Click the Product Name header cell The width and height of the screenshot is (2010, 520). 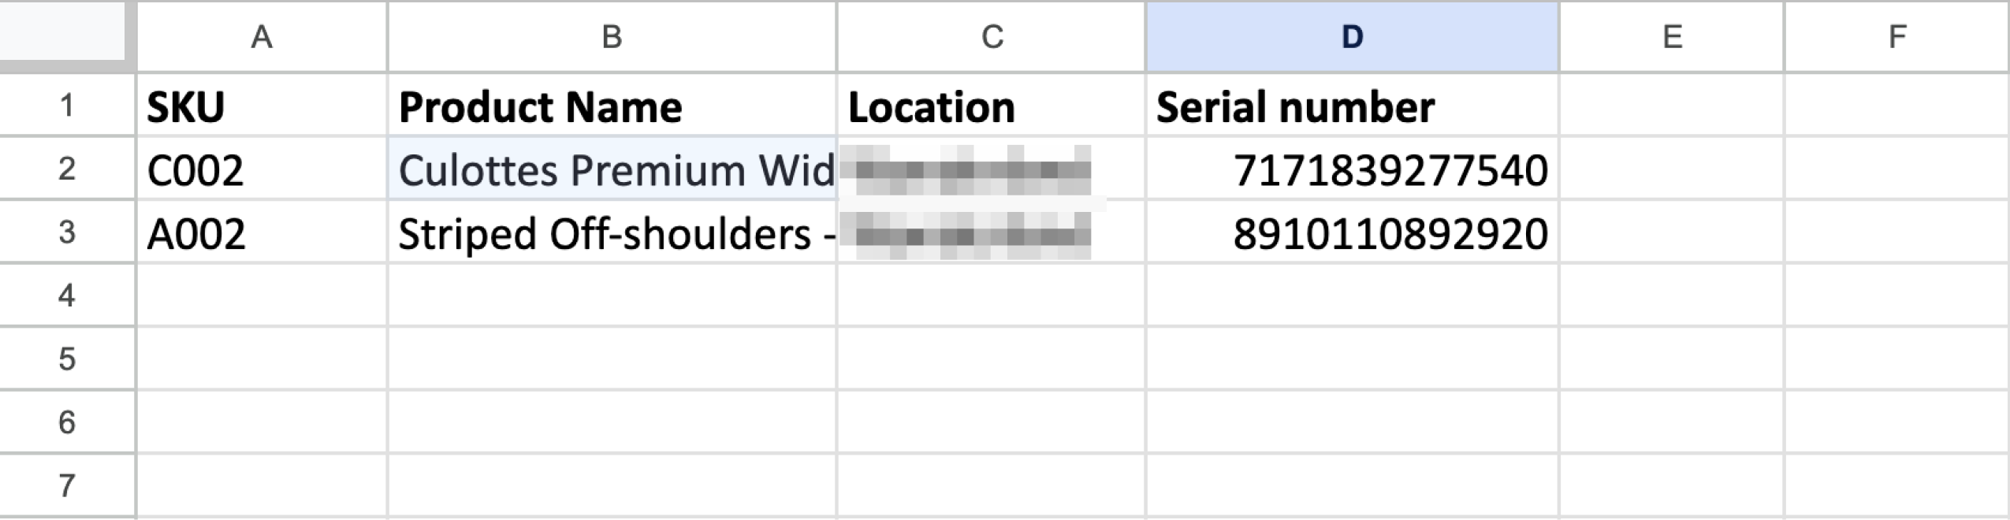click(x=612, y=106)
